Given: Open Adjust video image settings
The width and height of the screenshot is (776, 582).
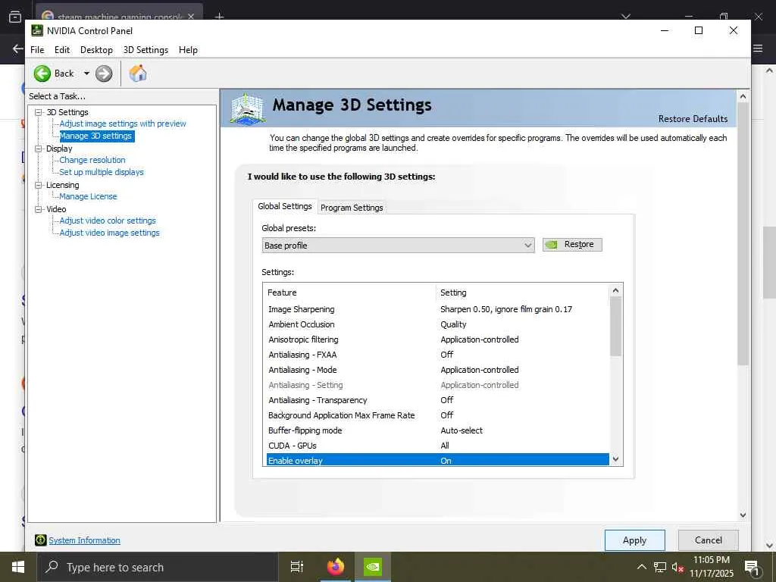Looking at the screenshot, I should tap(109, 233).
